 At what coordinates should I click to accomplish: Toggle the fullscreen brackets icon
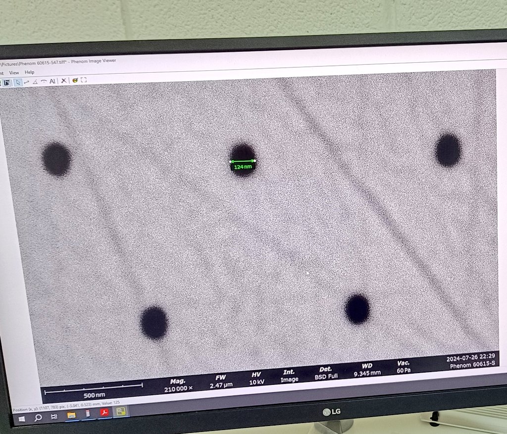[x=84, y=80]
